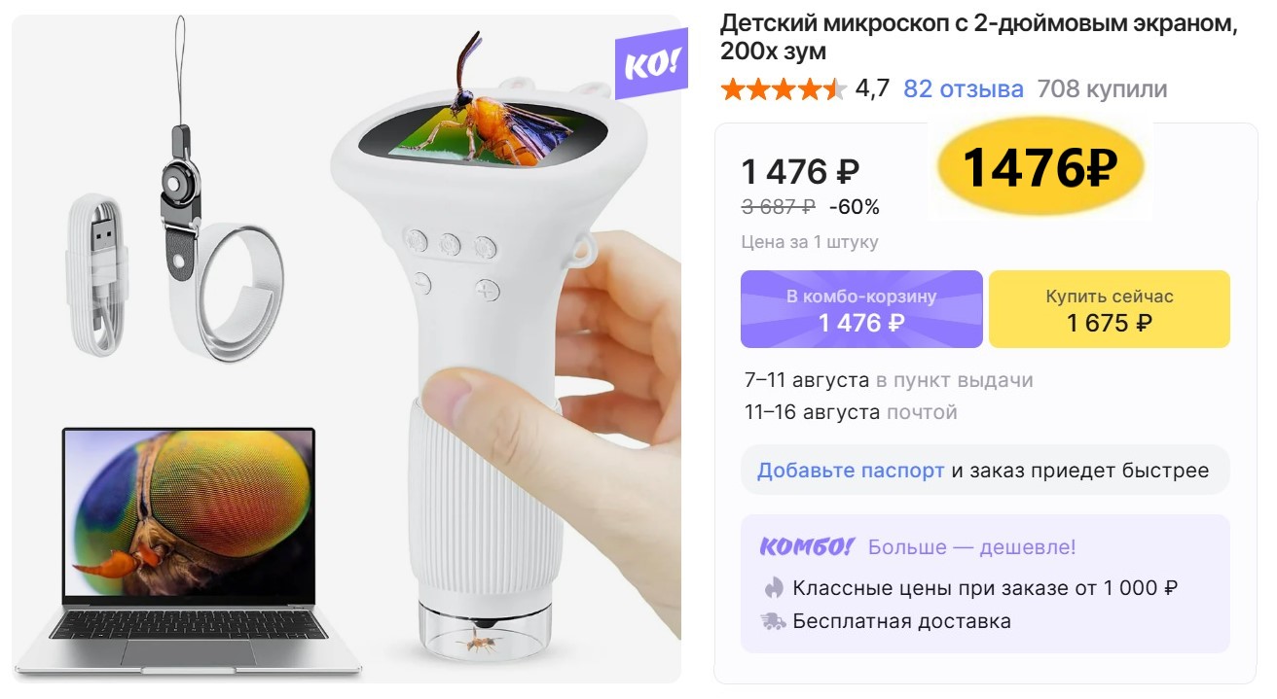
Task: Click the КОМБО! logo in the promo box
Action: (806, 547)
